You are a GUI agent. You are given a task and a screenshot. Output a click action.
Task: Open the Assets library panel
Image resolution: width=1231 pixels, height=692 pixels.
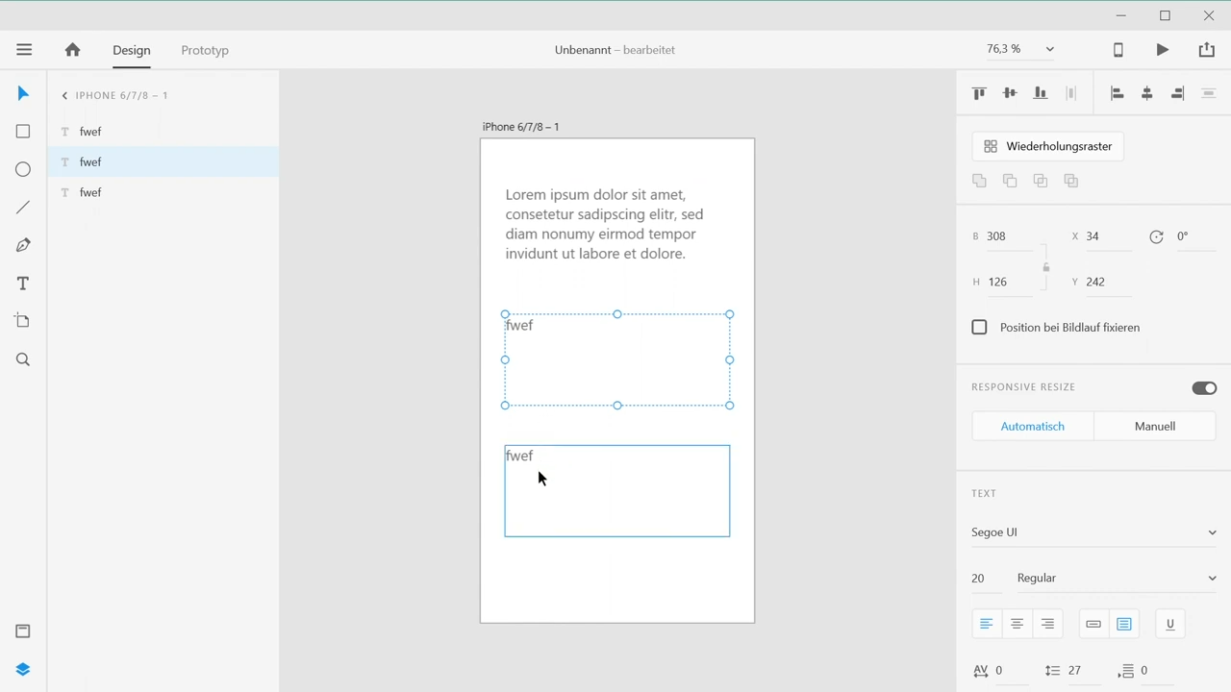coord(23,631)
